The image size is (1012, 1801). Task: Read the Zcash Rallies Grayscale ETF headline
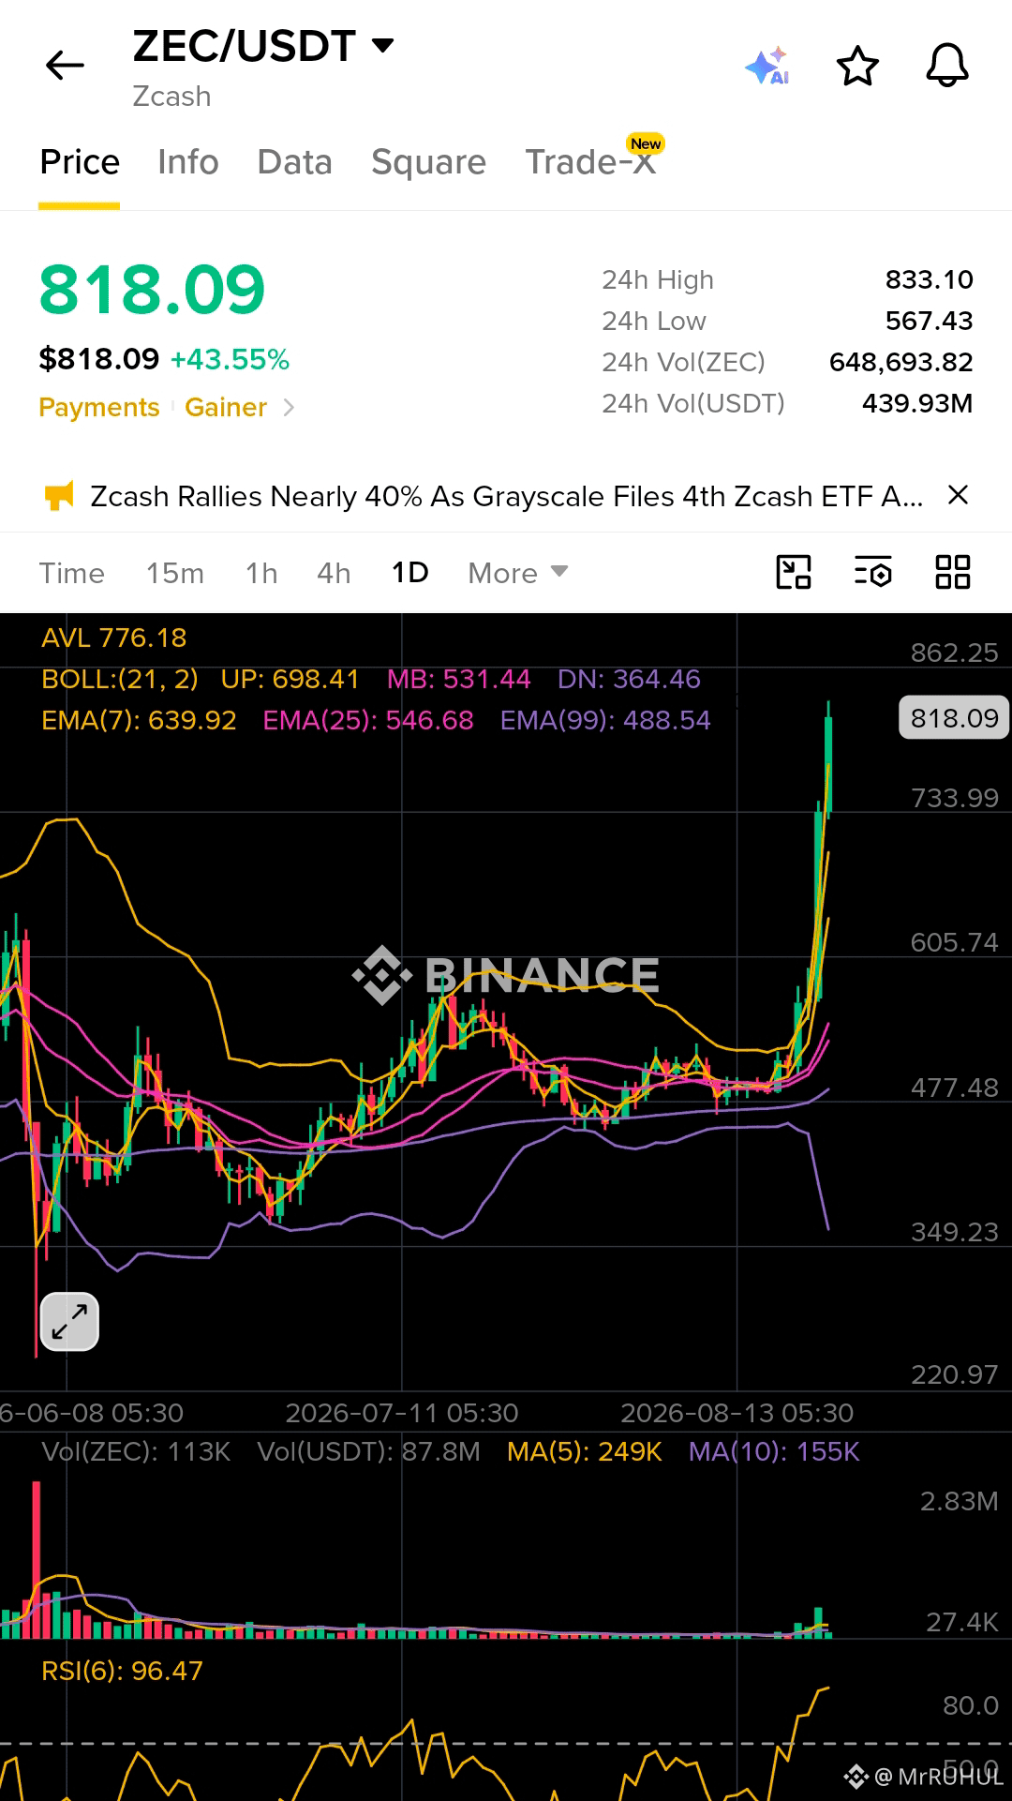(x=507, y=496)
